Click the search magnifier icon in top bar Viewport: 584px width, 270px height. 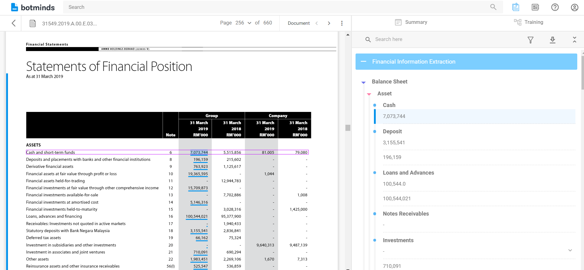click(493, 7)
